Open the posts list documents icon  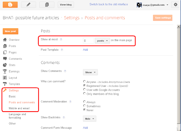click(47, 5)
